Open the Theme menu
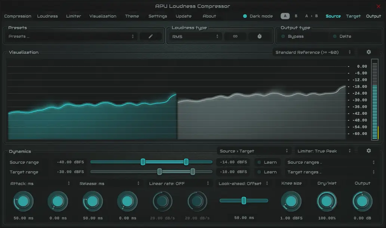This screenshot has width=386, height=228. pos(132,16)
